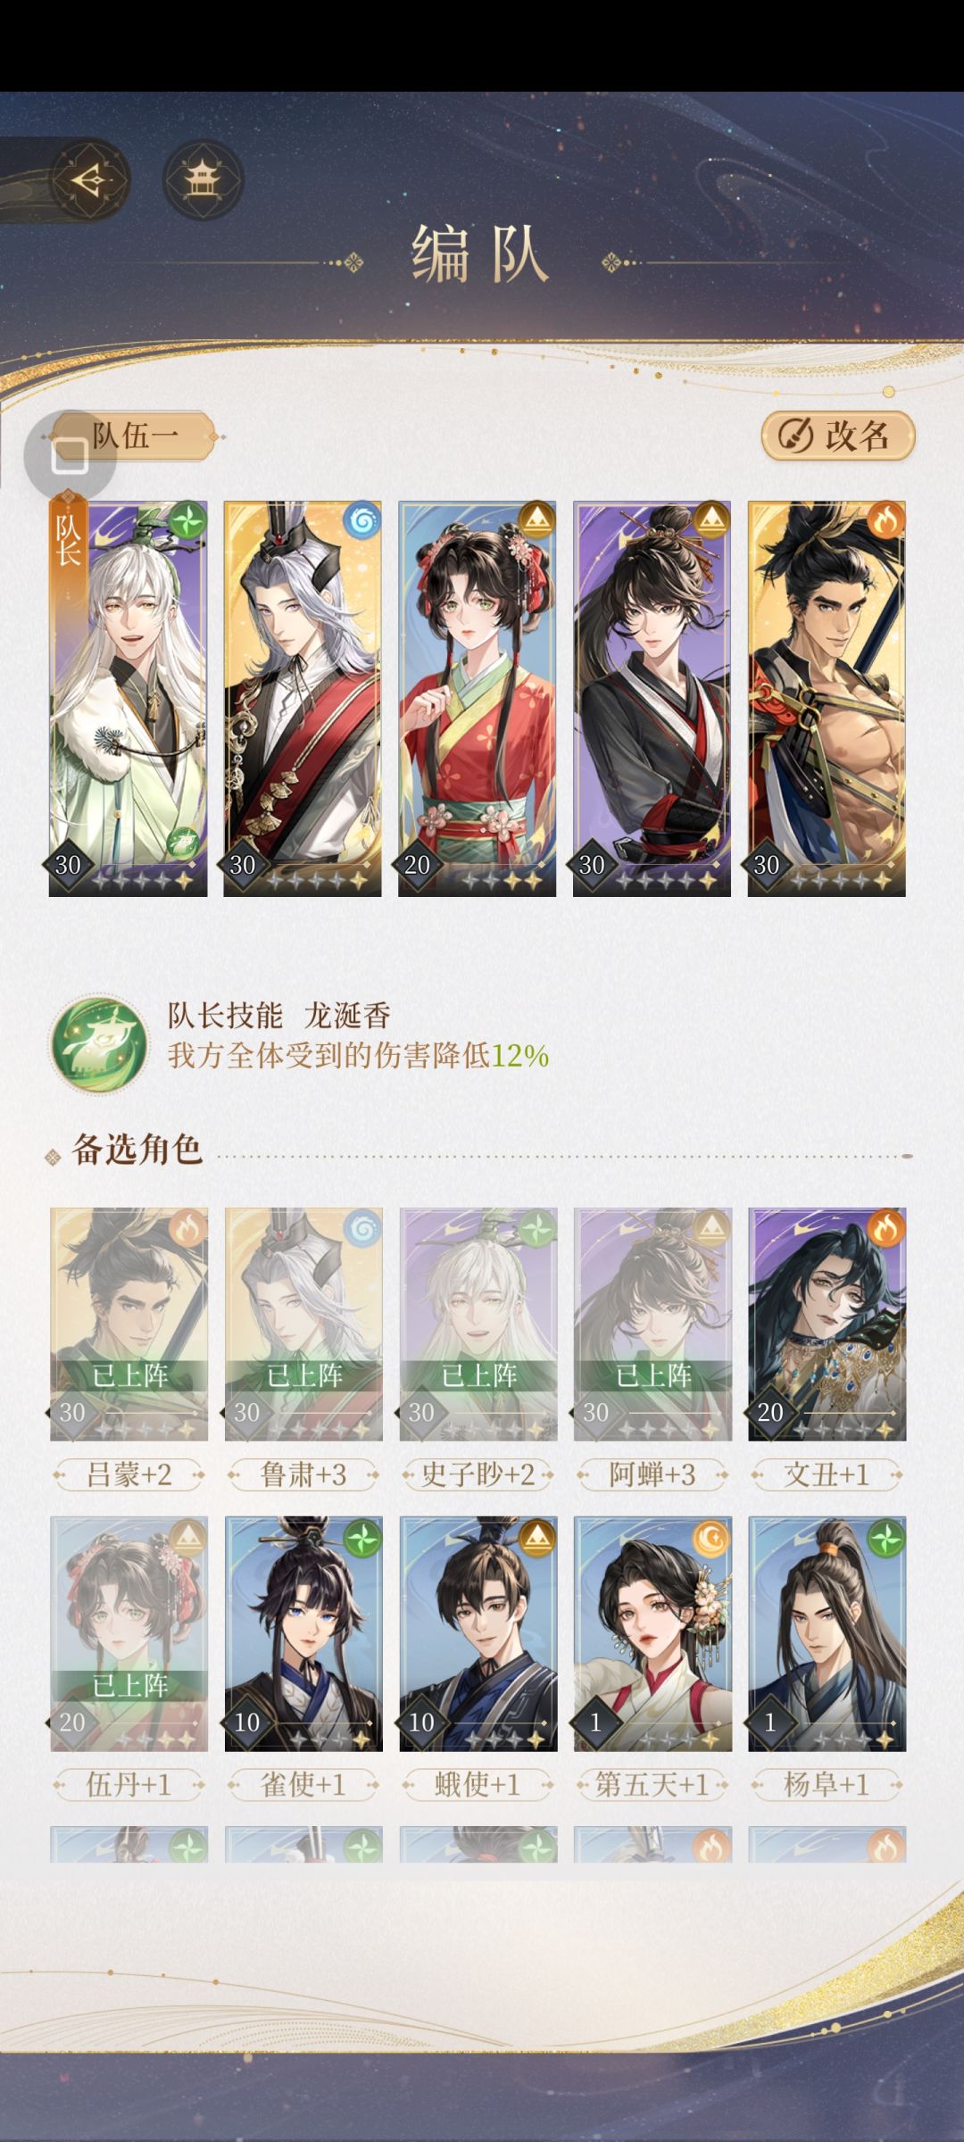
Task: Click the 备选角色 section header
Action: (137, 1150)
